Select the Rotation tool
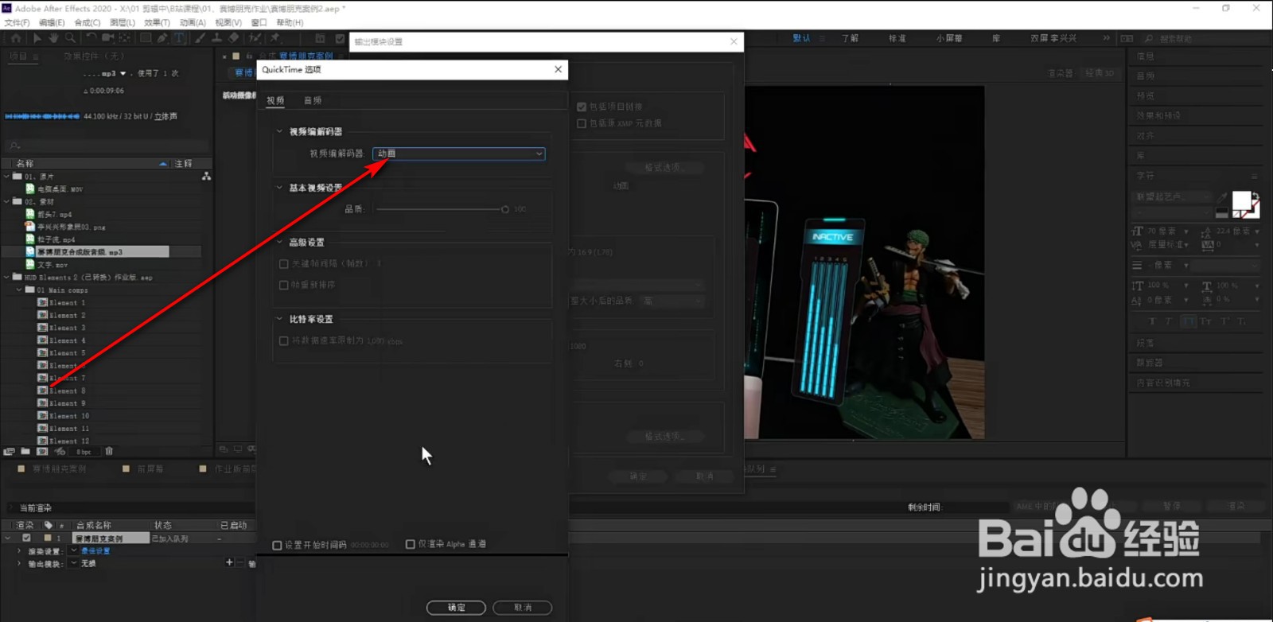Image resolution: width=1273 pixels, height=622 pixels. [x=91, y=38]
